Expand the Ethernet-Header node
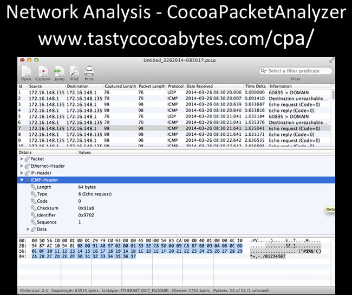 (22, 166)
